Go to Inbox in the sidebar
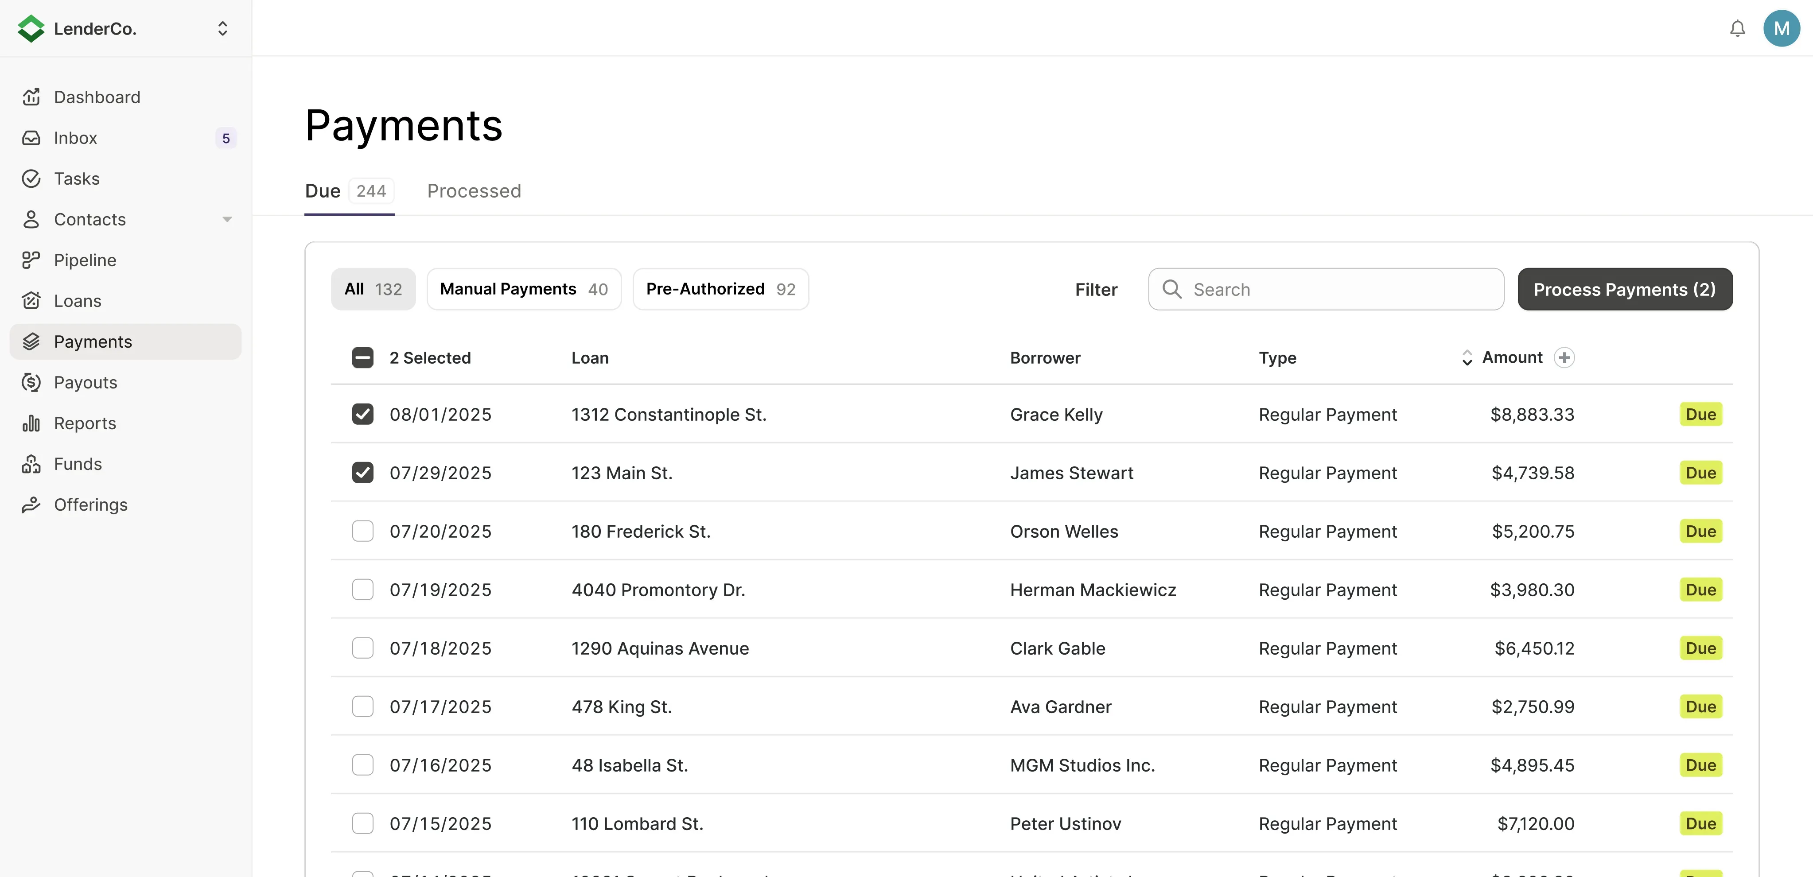This screenshot has width=1813, height=877. click(75, 138)
